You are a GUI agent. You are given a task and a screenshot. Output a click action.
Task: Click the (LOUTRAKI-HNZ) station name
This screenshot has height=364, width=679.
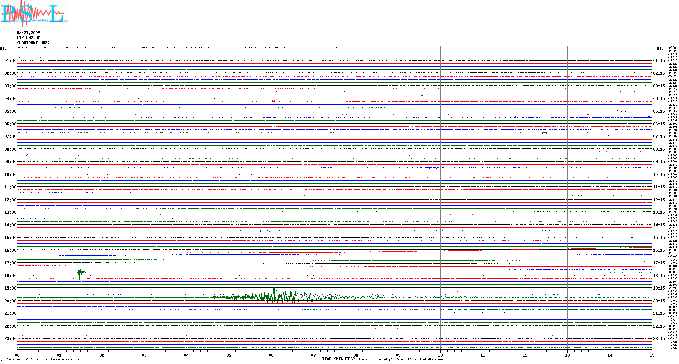33,43
